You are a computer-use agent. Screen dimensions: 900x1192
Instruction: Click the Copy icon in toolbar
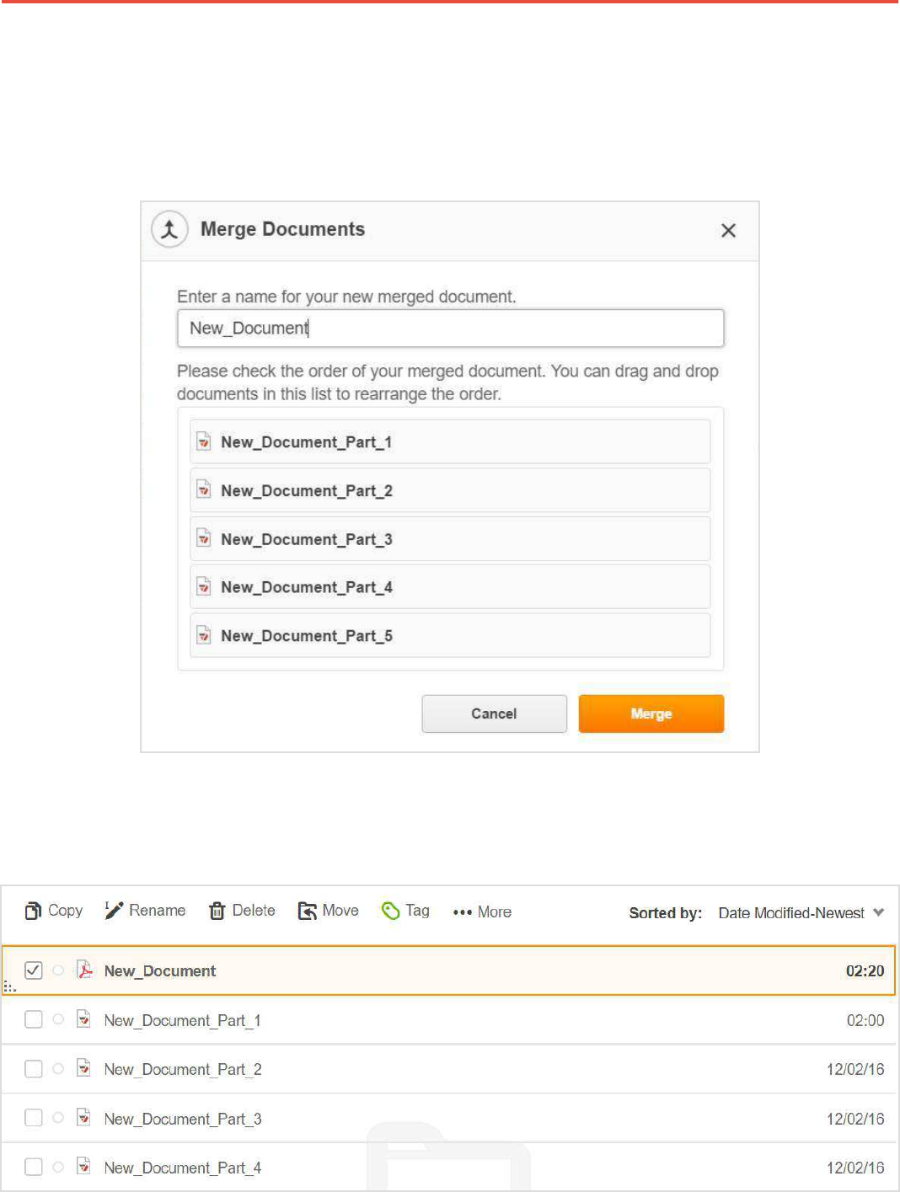coord(34,911)
